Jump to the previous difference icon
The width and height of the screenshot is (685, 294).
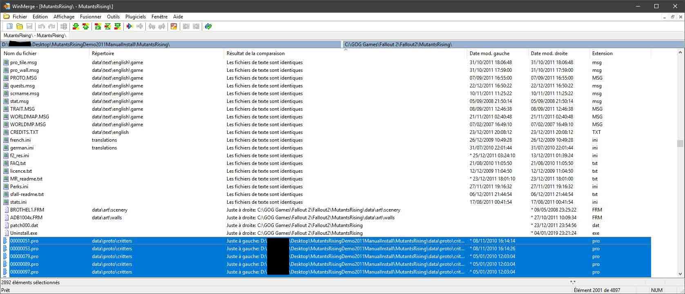pos(85,27)
